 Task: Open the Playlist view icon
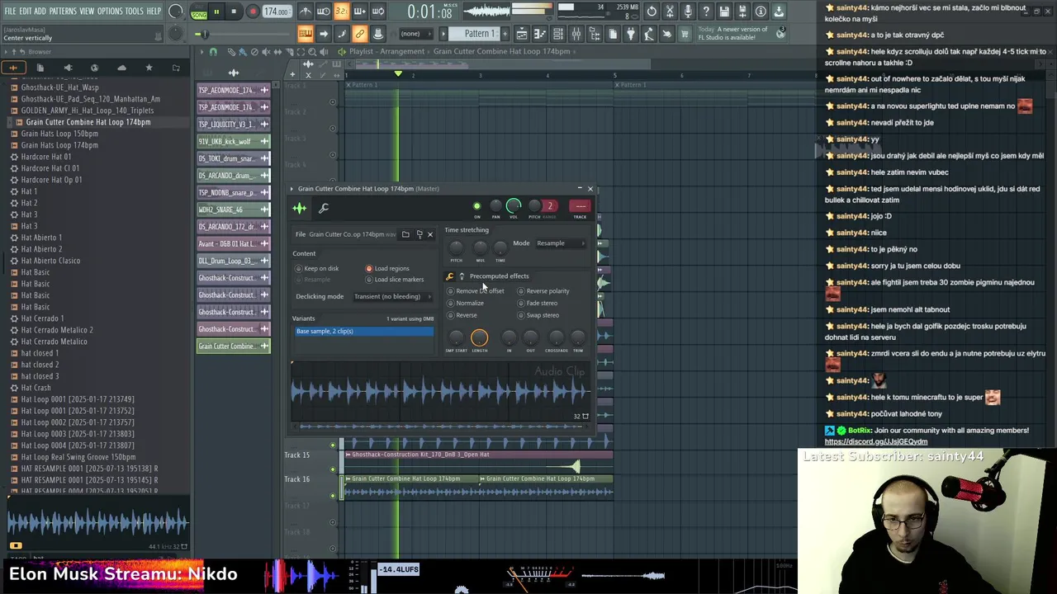point(522,34)
